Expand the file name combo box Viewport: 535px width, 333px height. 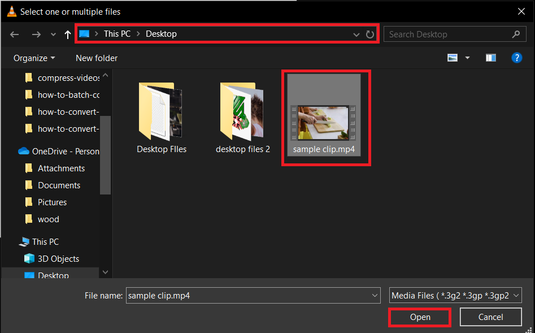[x=374, y=295]
